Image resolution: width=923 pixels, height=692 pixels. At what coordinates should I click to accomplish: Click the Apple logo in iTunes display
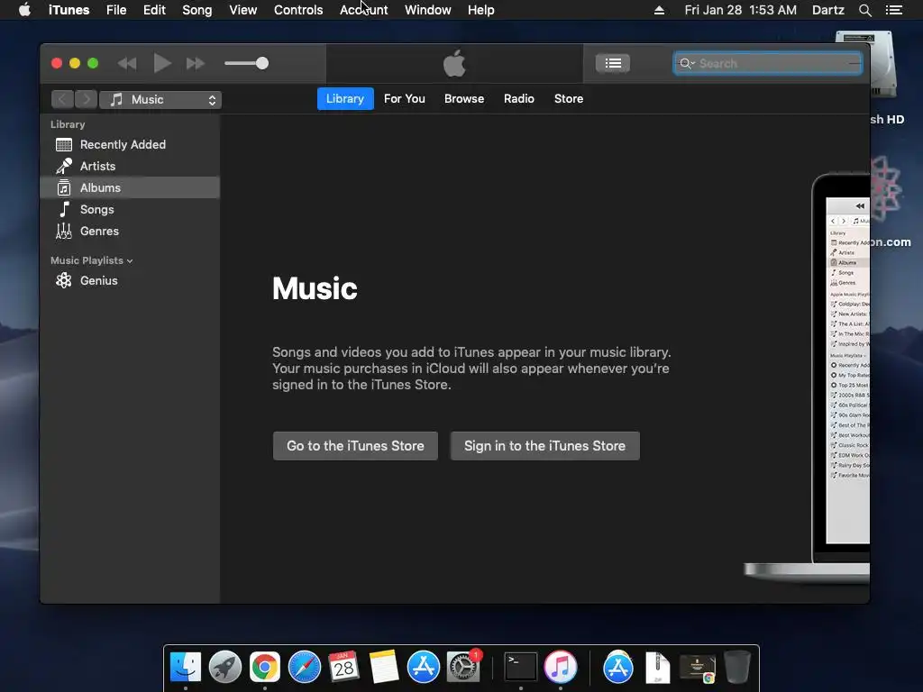[x=454, y=63]
